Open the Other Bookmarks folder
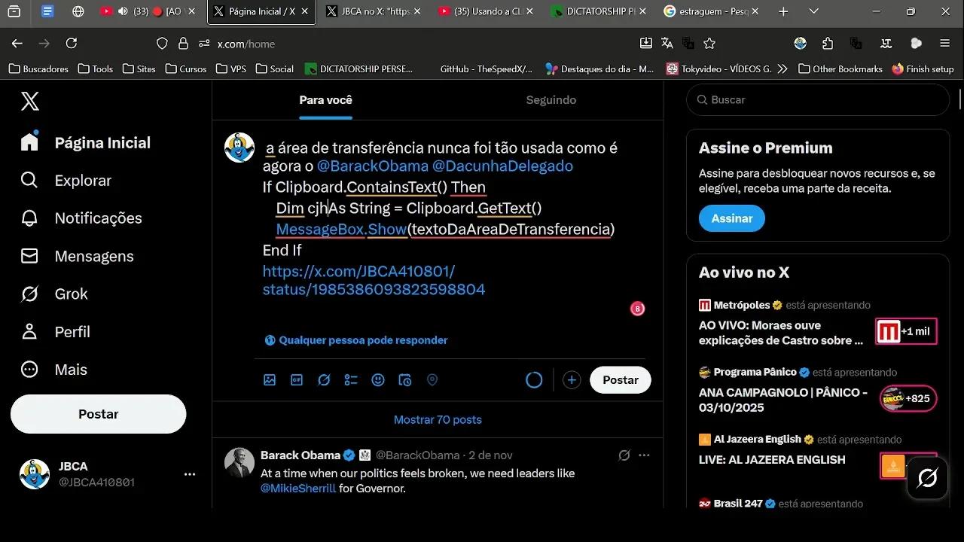 pos(840,69)
